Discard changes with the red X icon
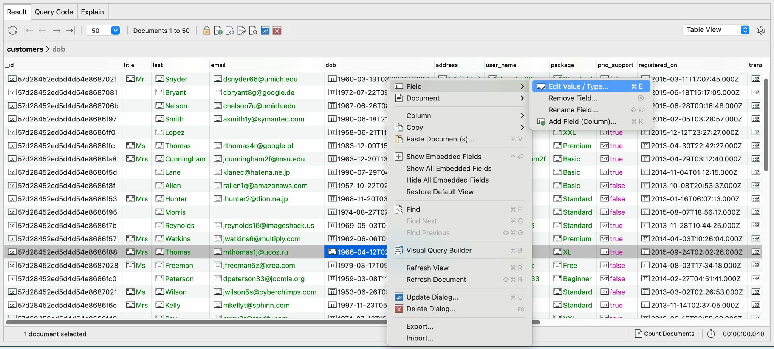The width and height of the screenshot is (774, 349). [x=277, y=30]
